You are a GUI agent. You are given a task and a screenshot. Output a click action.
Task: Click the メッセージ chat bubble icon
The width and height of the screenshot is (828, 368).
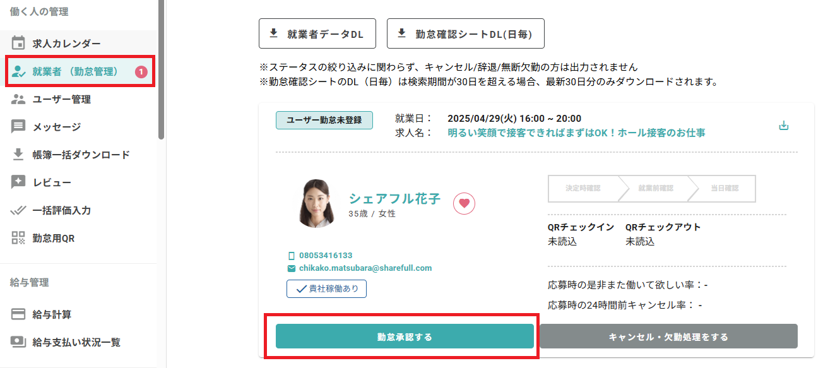(18, 127)
